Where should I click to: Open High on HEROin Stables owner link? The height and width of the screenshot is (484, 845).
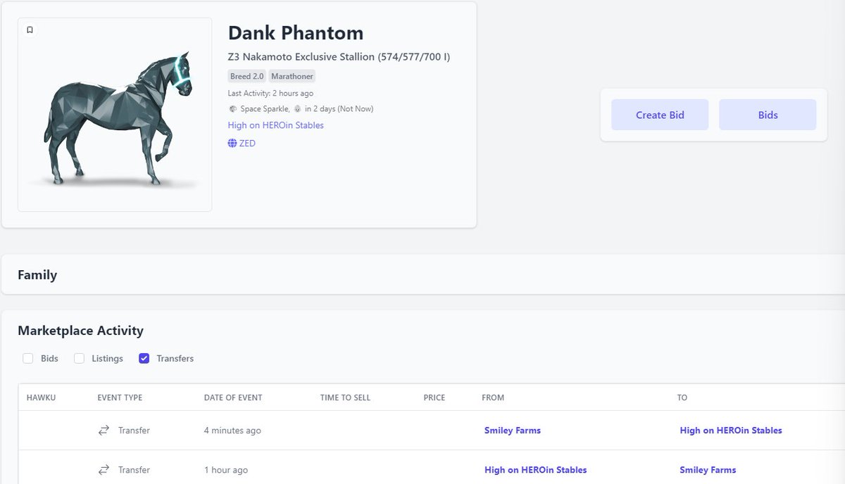pos(276,125)
